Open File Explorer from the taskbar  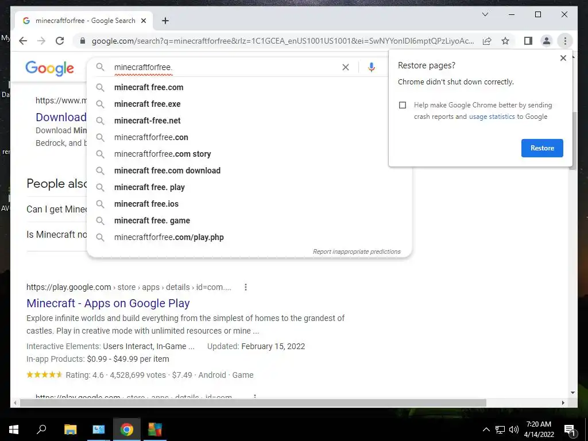point(70,430)
